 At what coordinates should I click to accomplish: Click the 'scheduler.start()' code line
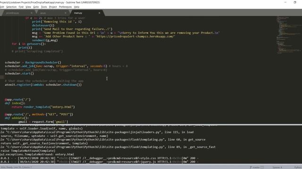pos(19,74)
